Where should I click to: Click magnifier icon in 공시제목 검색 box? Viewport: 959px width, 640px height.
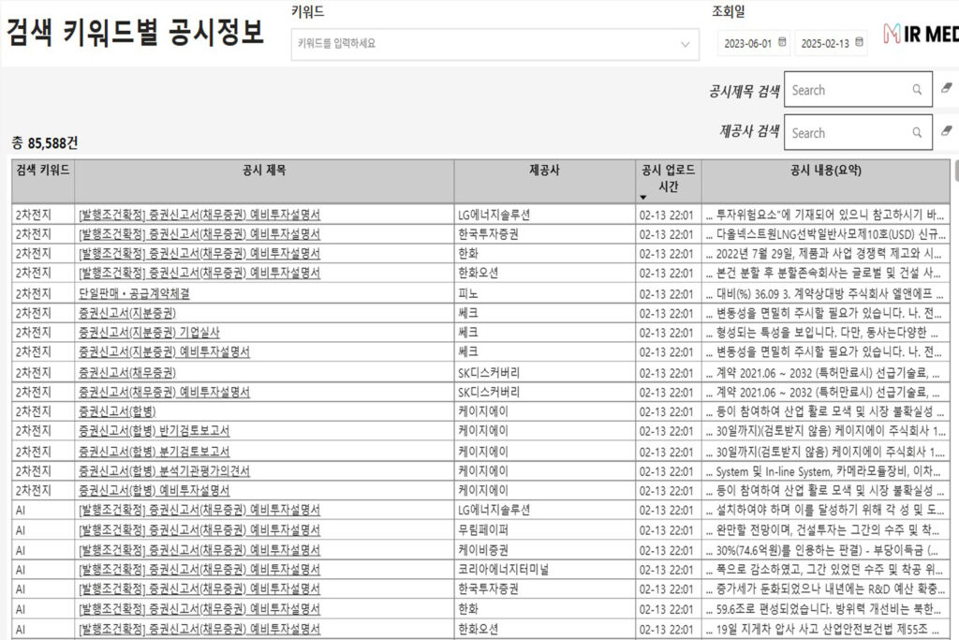click(917, 89)
